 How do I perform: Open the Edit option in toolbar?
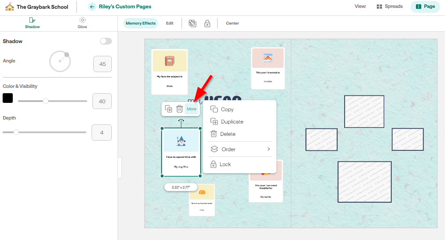pos(170,23)
